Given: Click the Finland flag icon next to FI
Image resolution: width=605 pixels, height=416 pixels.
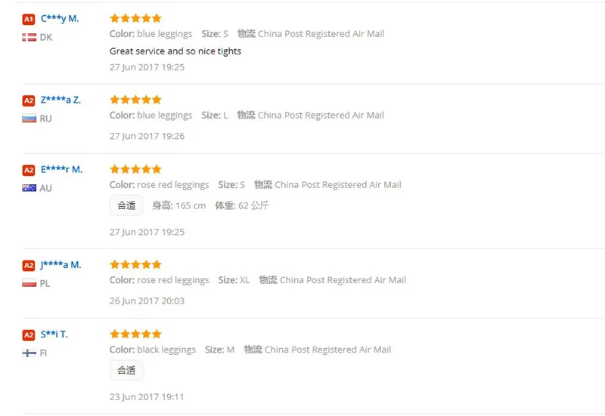Looking at the screenshot, I should [29, 353].
